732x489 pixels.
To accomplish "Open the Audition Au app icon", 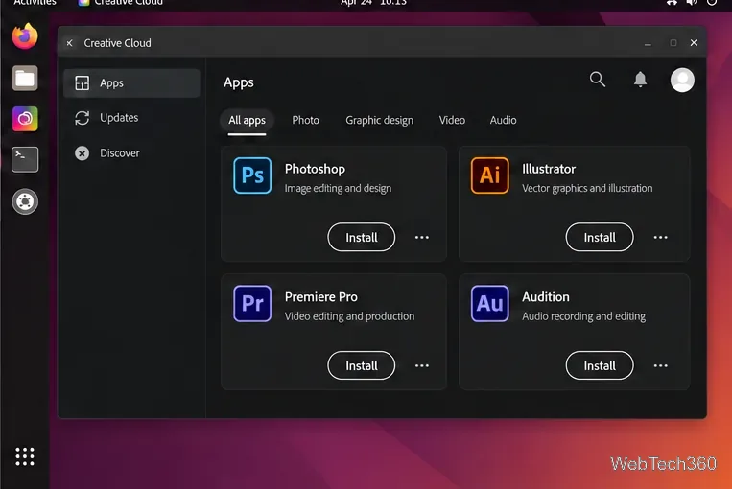I will pos(489,303).
